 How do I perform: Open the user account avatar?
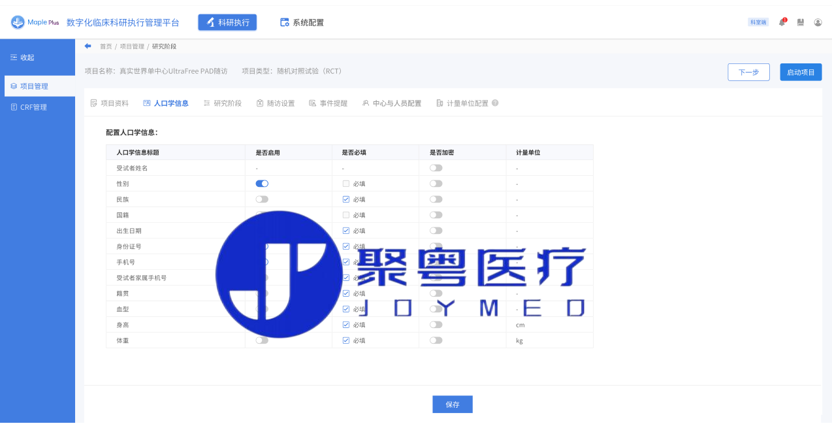pos(818,22)
